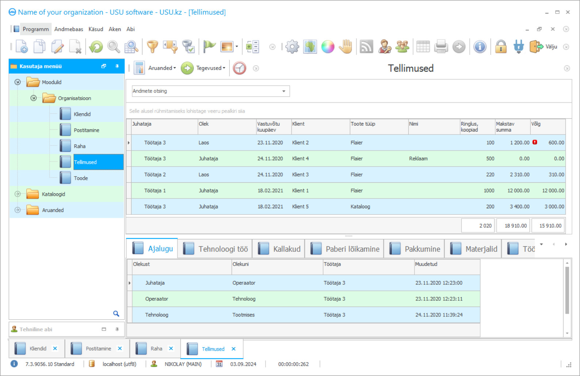This screenshot has width=580, height=376.
Task: Click the green refresh arrow icon
Action: coord(96,47)
